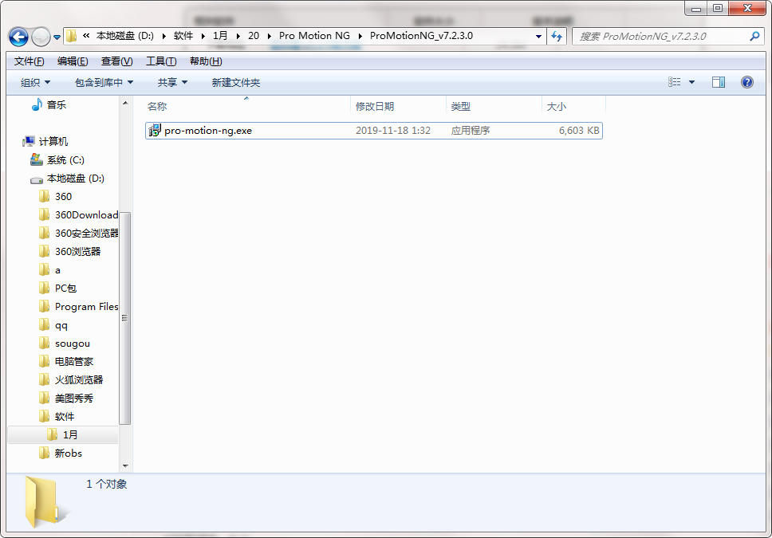Expand the arrow after Pro Motion NG breadcrumb
The image size is (772, 538).
360,36
